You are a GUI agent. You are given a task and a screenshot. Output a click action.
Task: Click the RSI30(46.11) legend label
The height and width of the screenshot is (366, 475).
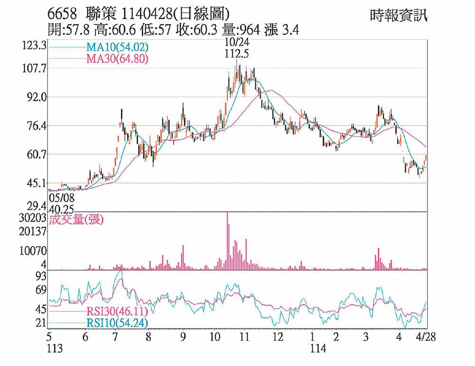(x=117, y=311)
